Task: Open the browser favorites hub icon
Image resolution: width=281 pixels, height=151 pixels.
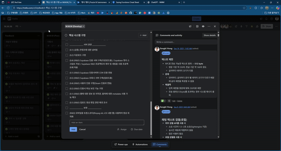Action: [x=262, y=8]
